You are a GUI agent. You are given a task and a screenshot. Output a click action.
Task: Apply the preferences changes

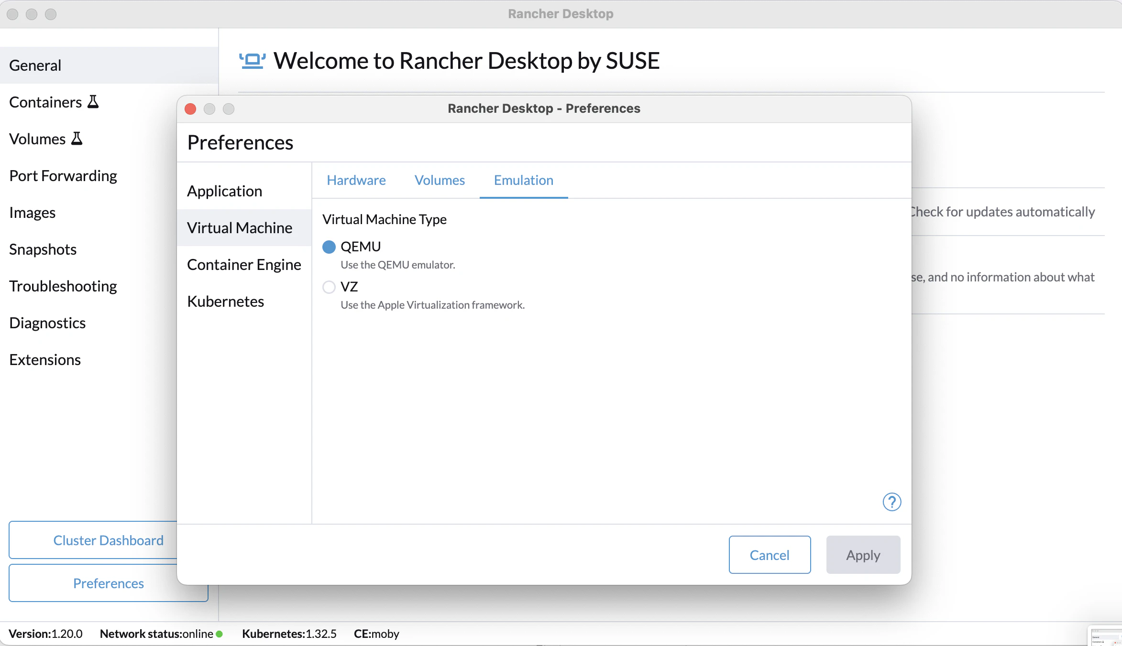(863, 555)
